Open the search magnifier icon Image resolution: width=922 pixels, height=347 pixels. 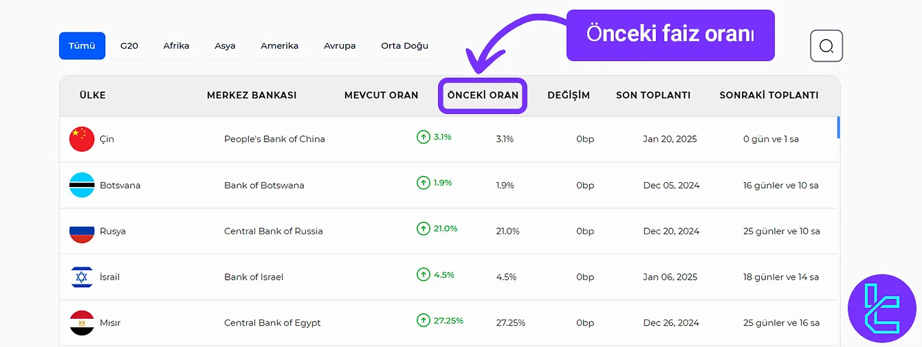point(826,46)
